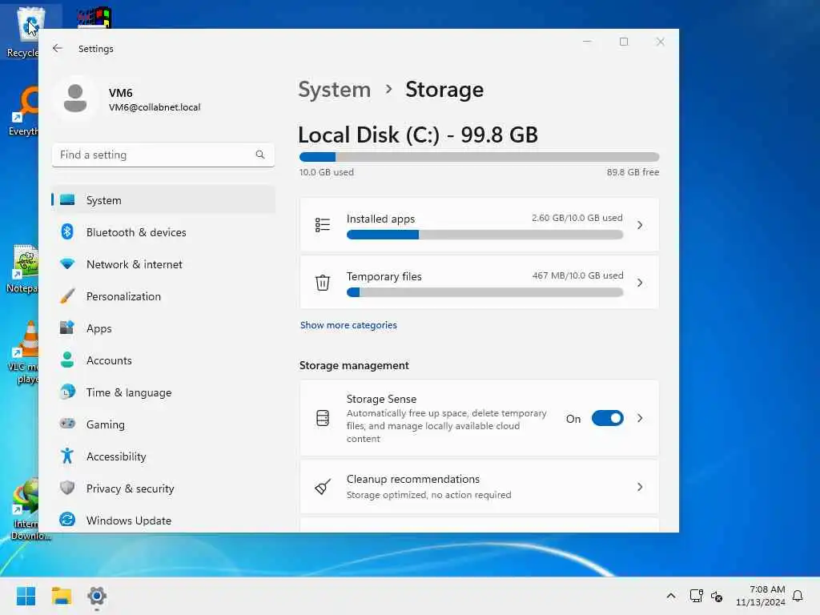Click the Network wifi icon in sidebar
This screenshot has width=820, height=615.
67,264
